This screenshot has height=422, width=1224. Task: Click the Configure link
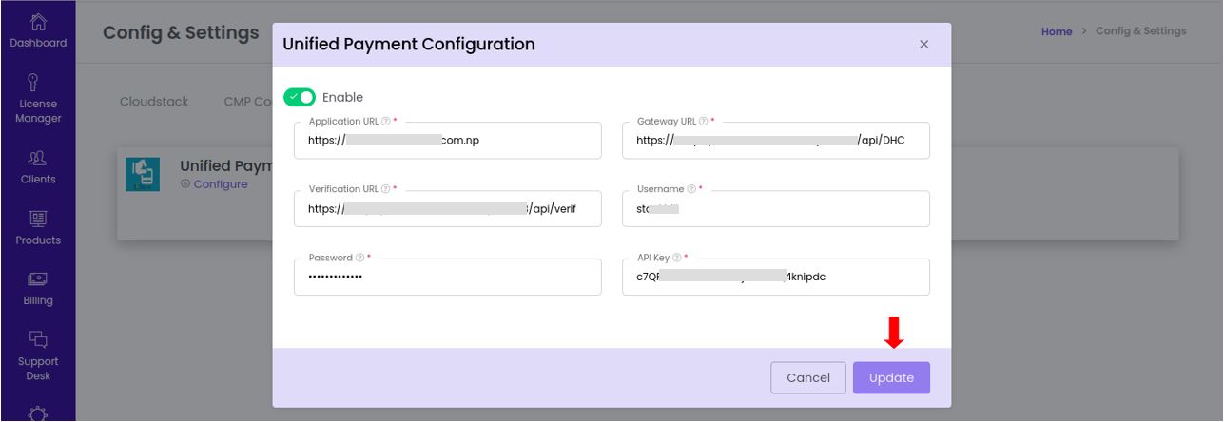click(221, 184)
